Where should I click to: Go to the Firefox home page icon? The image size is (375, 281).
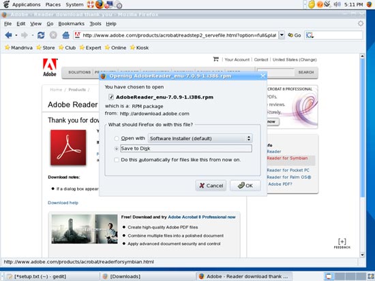[65, 35]
